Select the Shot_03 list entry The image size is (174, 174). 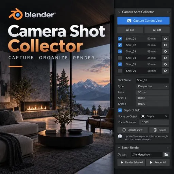tap(142, 52)
